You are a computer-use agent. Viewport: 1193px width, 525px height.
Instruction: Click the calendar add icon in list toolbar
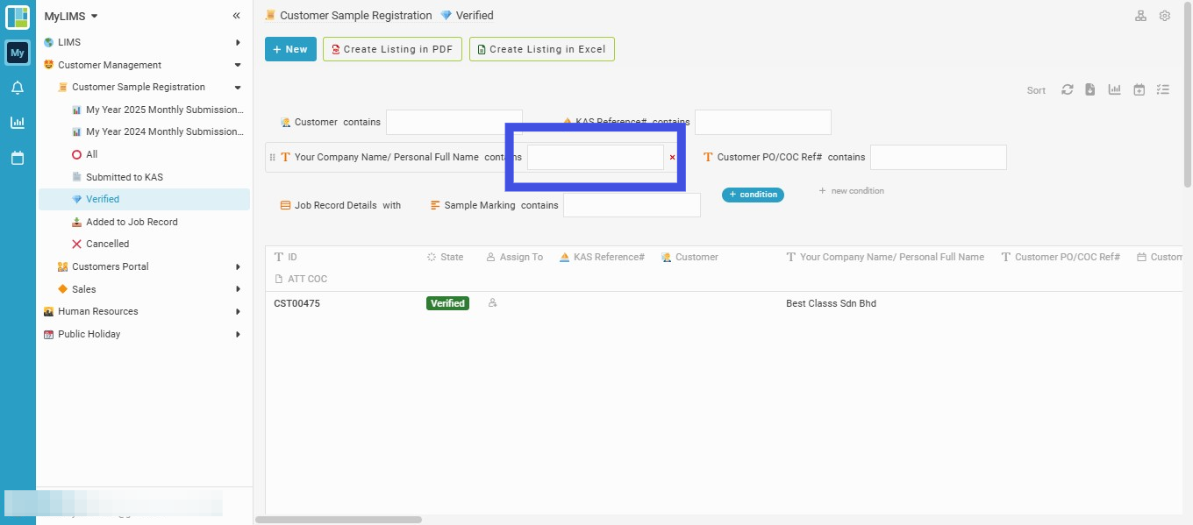click(x=1139, y=89)
